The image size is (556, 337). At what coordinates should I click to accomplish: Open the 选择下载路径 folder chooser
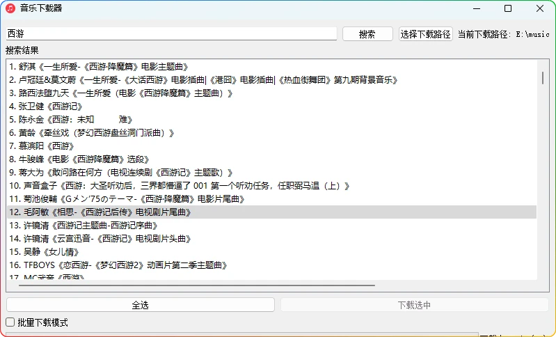(425, 34)
